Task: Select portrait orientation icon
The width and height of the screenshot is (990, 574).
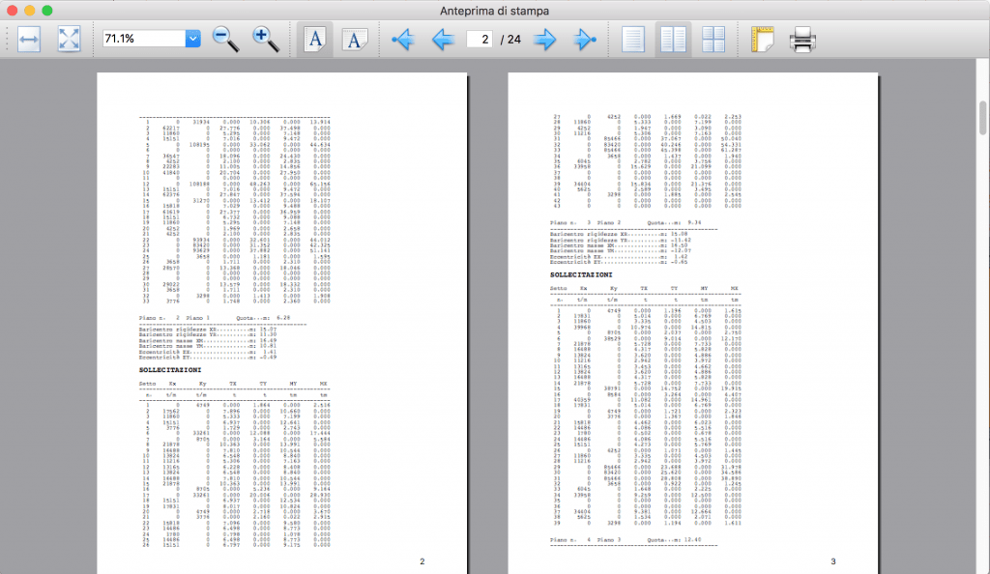Action: click(315, 39)
